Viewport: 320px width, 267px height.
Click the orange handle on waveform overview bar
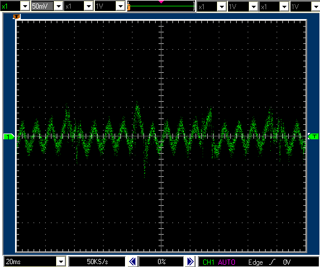point(129,8)
